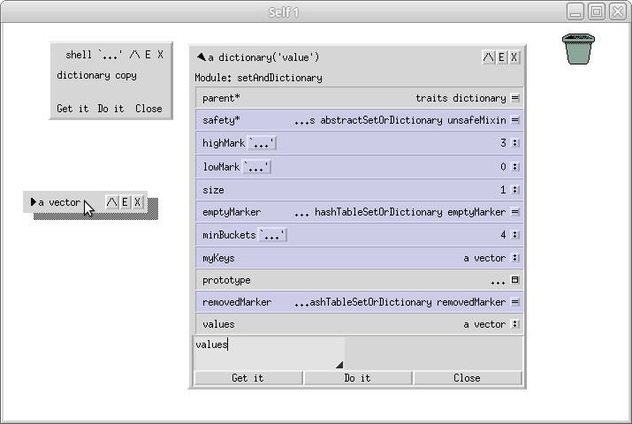Viewport: 632px width, 424px height.
Task: Collapse the dictionary outliner with its triangle
Action: [202, 57]
